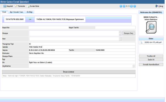Image resolution: width=166 pixels, height=102 pixels.
Task: Click the Dosya field scrollbar
Action: pyautogui.click(x=120, y=33)
